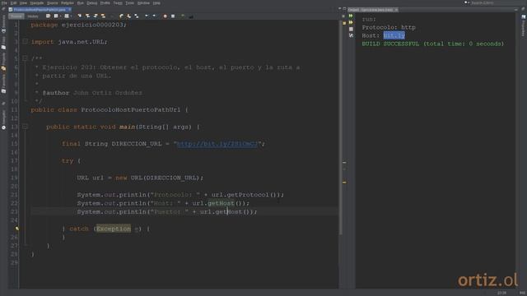Click the Next Bookmark toolbar icon
This screenshot has height=296, width=527.
pyautogui.click(x=128, y=16)
